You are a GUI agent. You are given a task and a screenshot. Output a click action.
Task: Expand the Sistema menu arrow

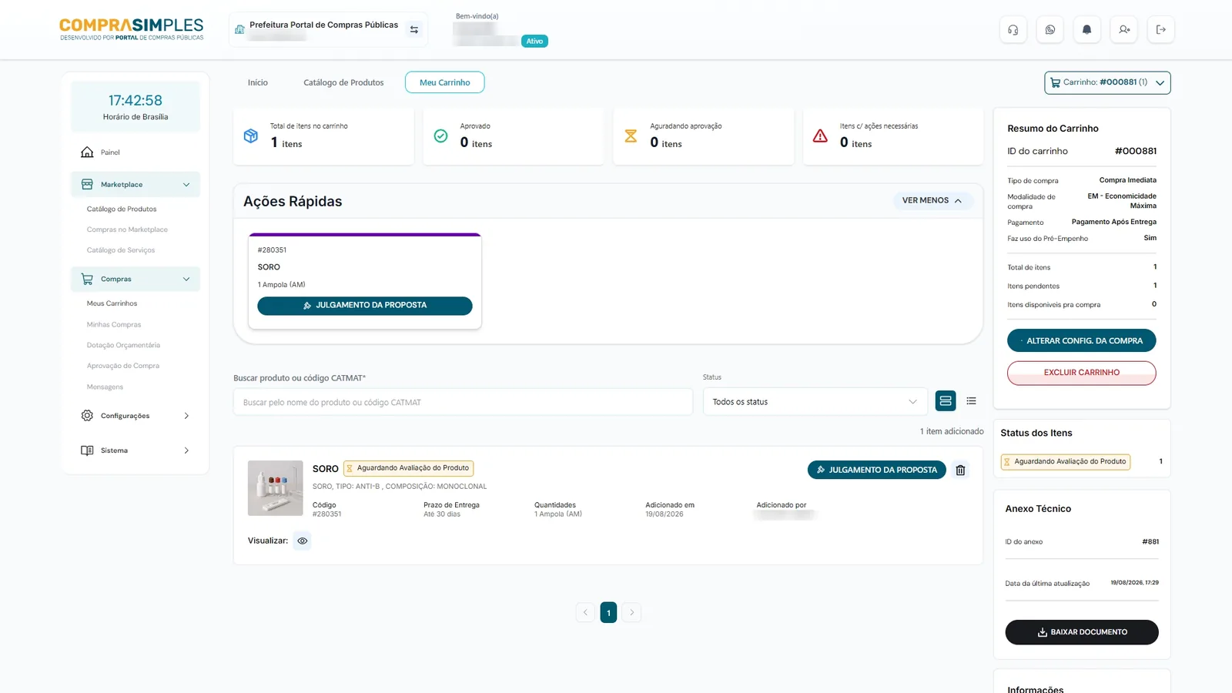[x=186, y=450]
